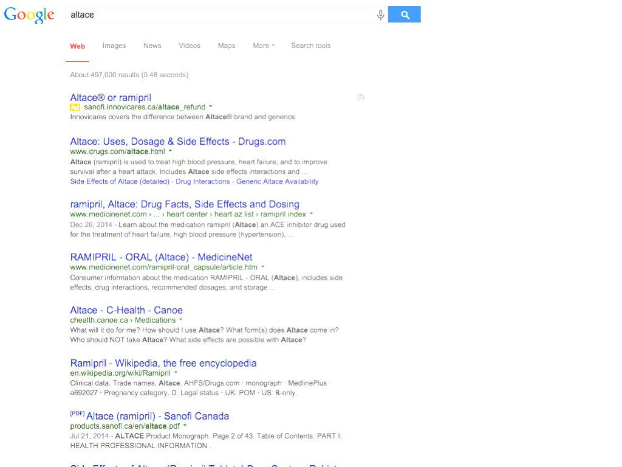The height and width of the screenshot is (467, 622).
Task: Select the Web tab
Action: (x=77, y=46)
